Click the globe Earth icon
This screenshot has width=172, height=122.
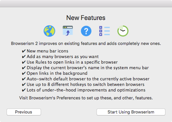(49, 31)
